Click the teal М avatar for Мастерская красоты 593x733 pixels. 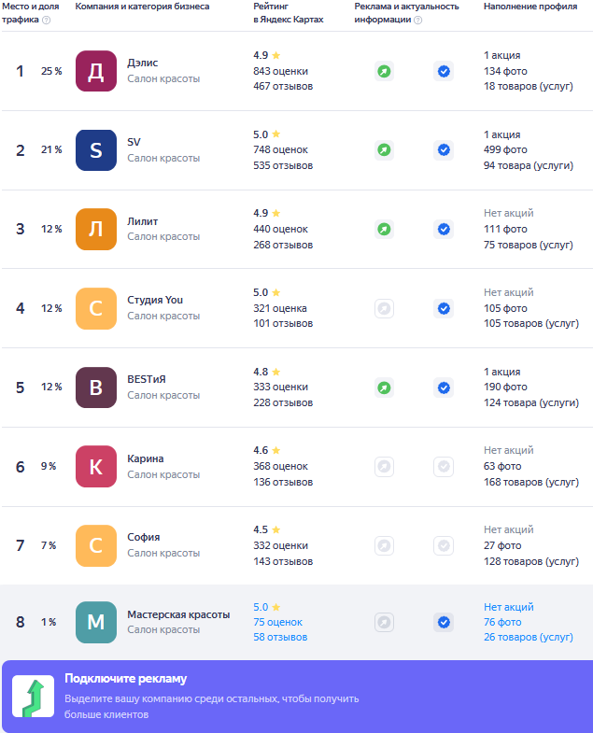(96, 622)
